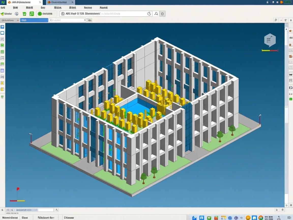This screenshot has width=293, height=220.
Task: Expand the arrow beside the gray panel label
Action: pos(18,20)
